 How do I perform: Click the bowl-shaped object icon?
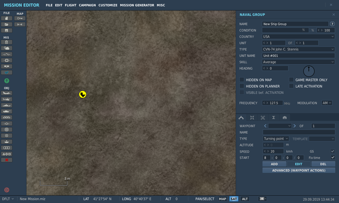[6, 141]
